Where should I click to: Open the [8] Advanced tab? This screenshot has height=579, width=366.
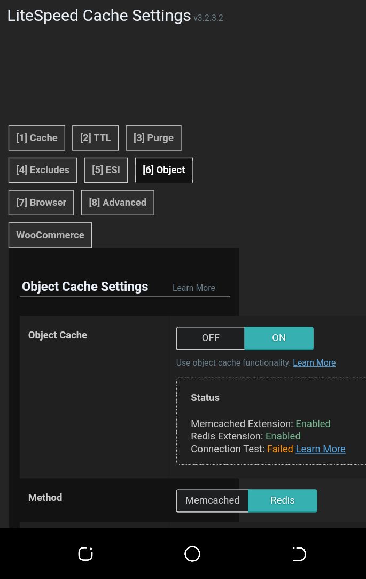(x=118, y=203)
